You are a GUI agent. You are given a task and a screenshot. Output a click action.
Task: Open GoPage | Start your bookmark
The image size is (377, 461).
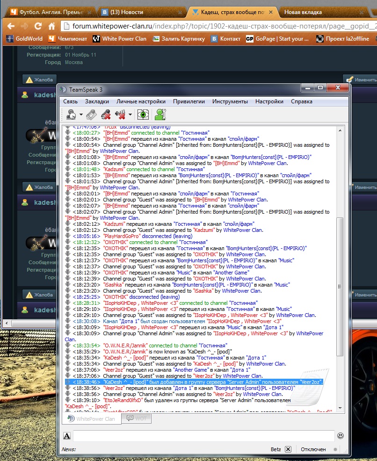[x=277, y=39]
